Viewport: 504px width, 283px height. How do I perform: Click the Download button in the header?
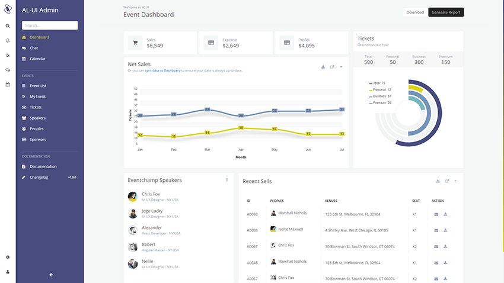(415, 12)
